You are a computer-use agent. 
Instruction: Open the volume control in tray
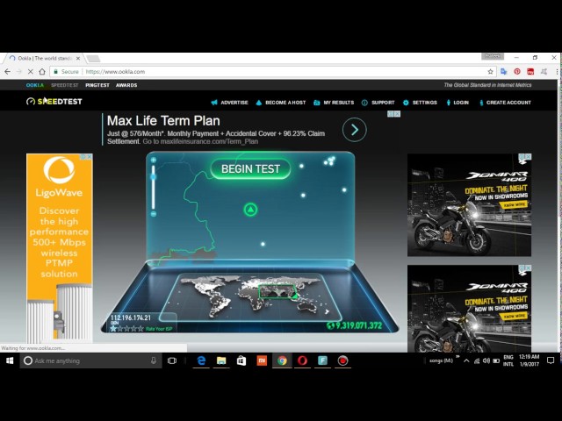click(x=486, y=360)
